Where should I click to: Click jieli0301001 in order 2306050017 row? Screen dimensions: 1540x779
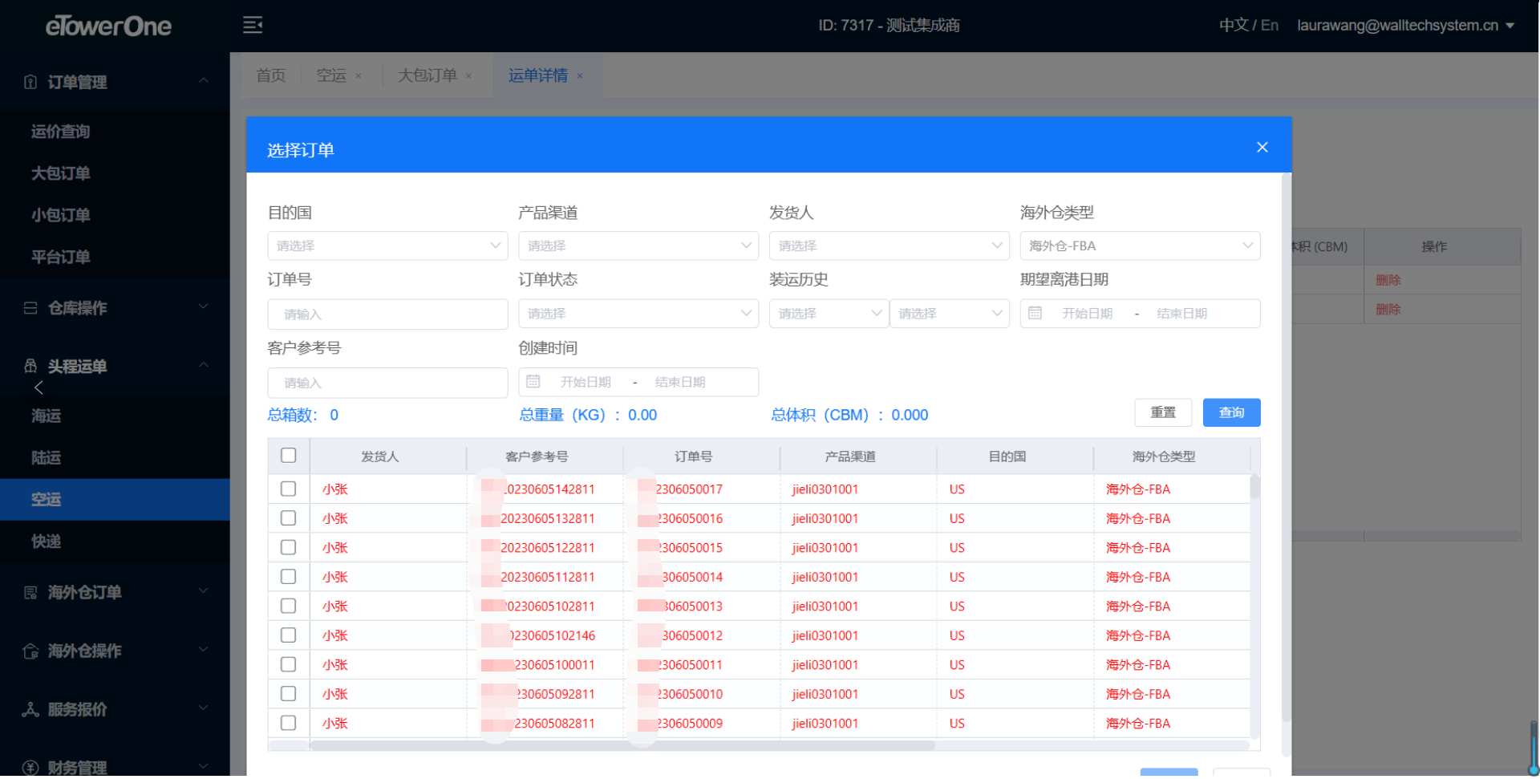(825, 489)
